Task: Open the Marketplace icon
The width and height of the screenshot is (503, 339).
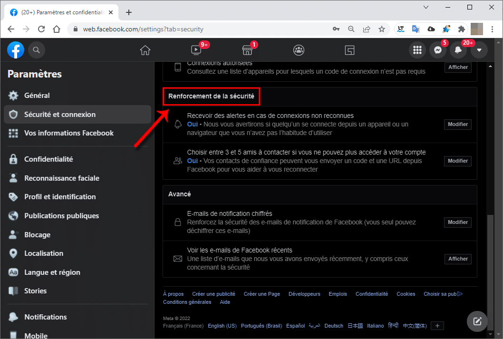Action: [x=247, y=50]
